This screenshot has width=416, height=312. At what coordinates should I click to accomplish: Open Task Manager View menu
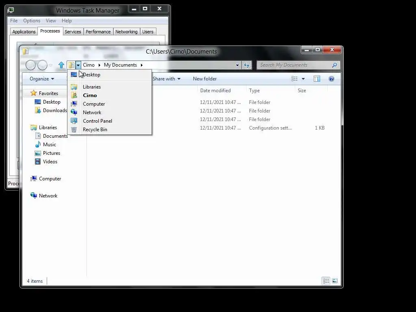tap(51, 21)
